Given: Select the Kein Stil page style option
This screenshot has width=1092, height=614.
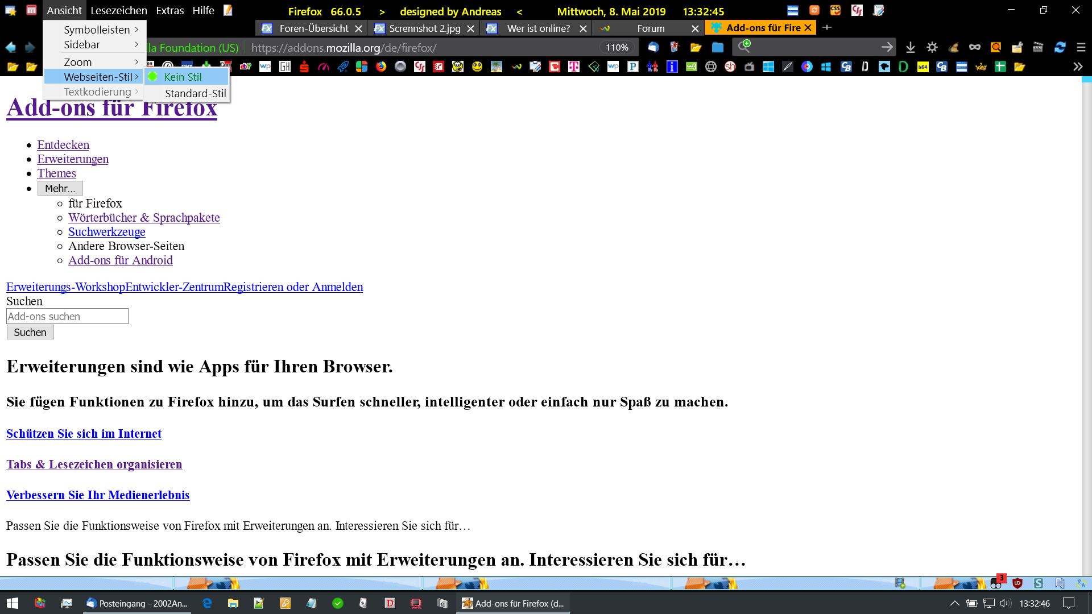Looking at the screenshot, I should [x=183, y=77].
